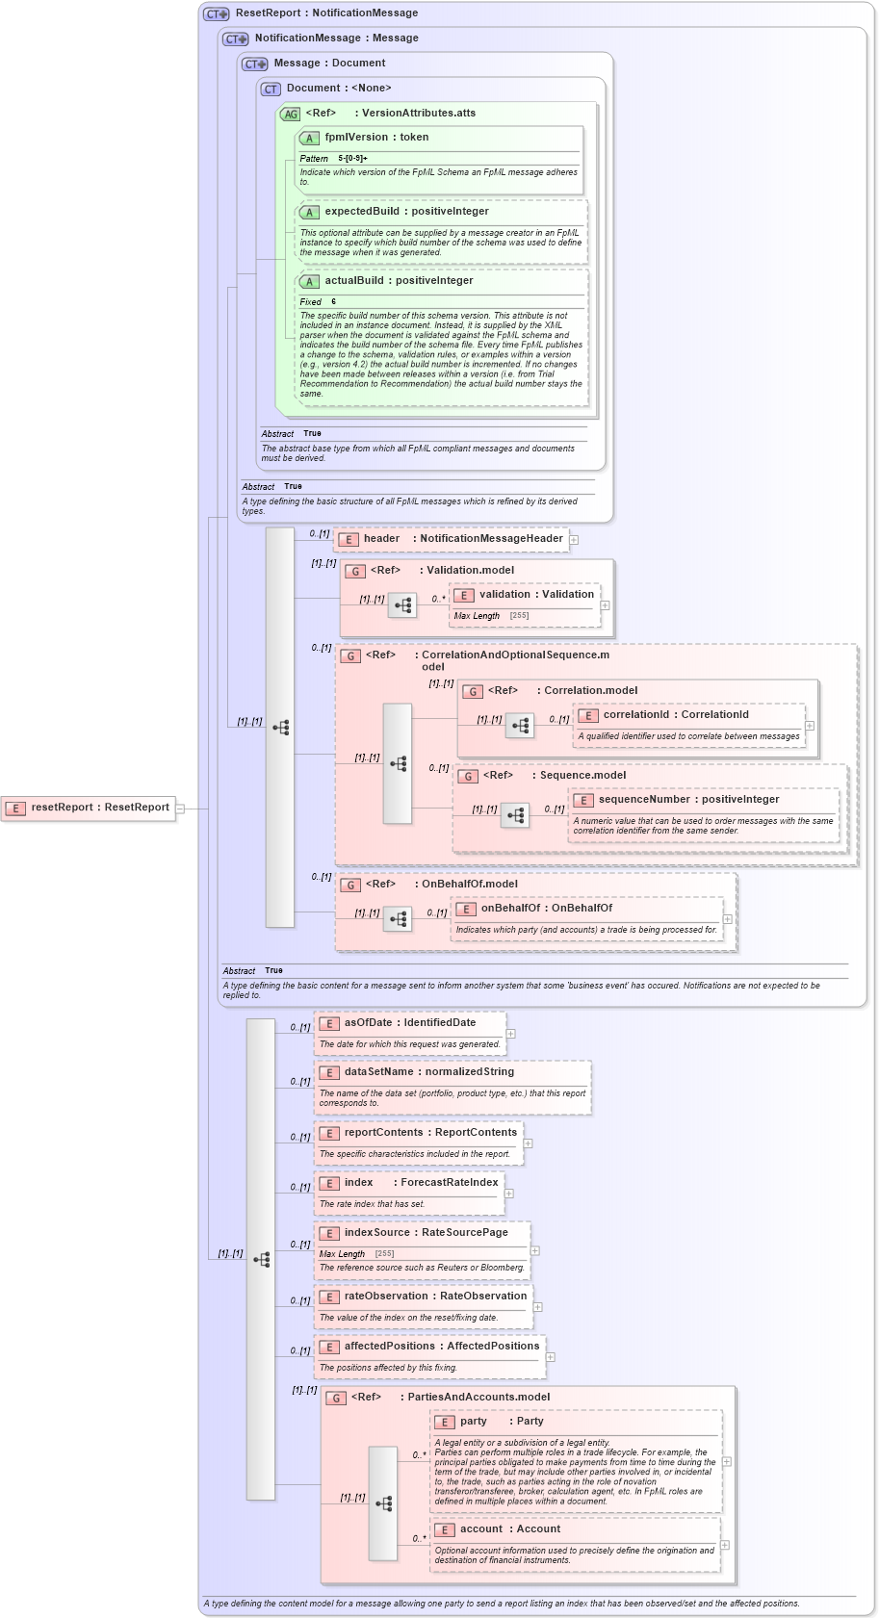Expand the correlationId element
879x1618 pixels.
pos(810,726)
